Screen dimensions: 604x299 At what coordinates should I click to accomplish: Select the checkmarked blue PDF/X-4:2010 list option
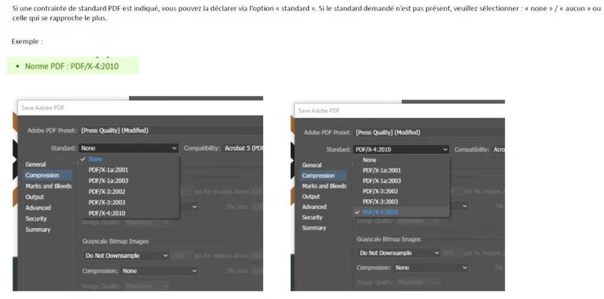click(380, 212)
